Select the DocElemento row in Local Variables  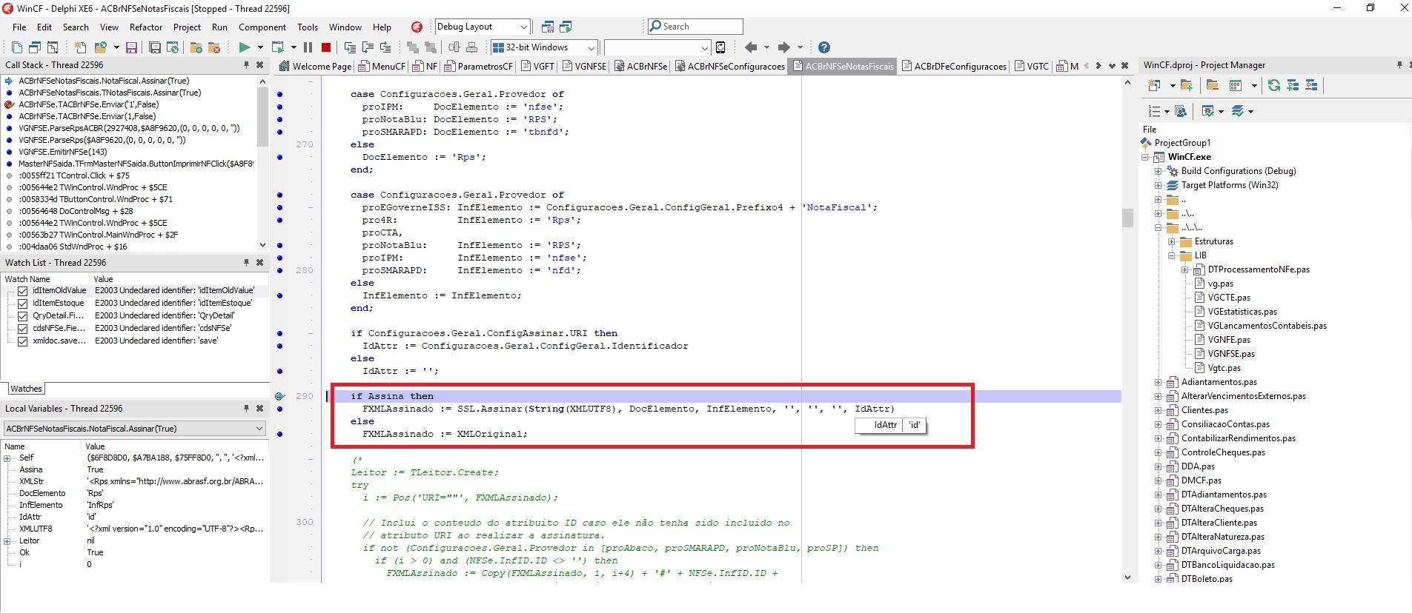tap(133, 494)
